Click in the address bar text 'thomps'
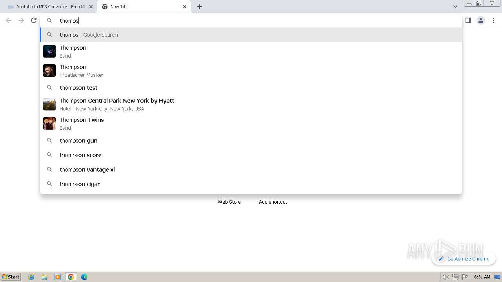502x282 pixels. [x=69, y=21]
